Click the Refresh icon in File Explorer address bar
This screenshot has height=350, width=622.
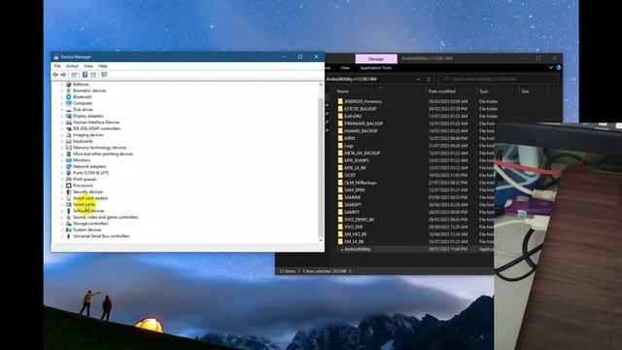[x=429, y=80]
